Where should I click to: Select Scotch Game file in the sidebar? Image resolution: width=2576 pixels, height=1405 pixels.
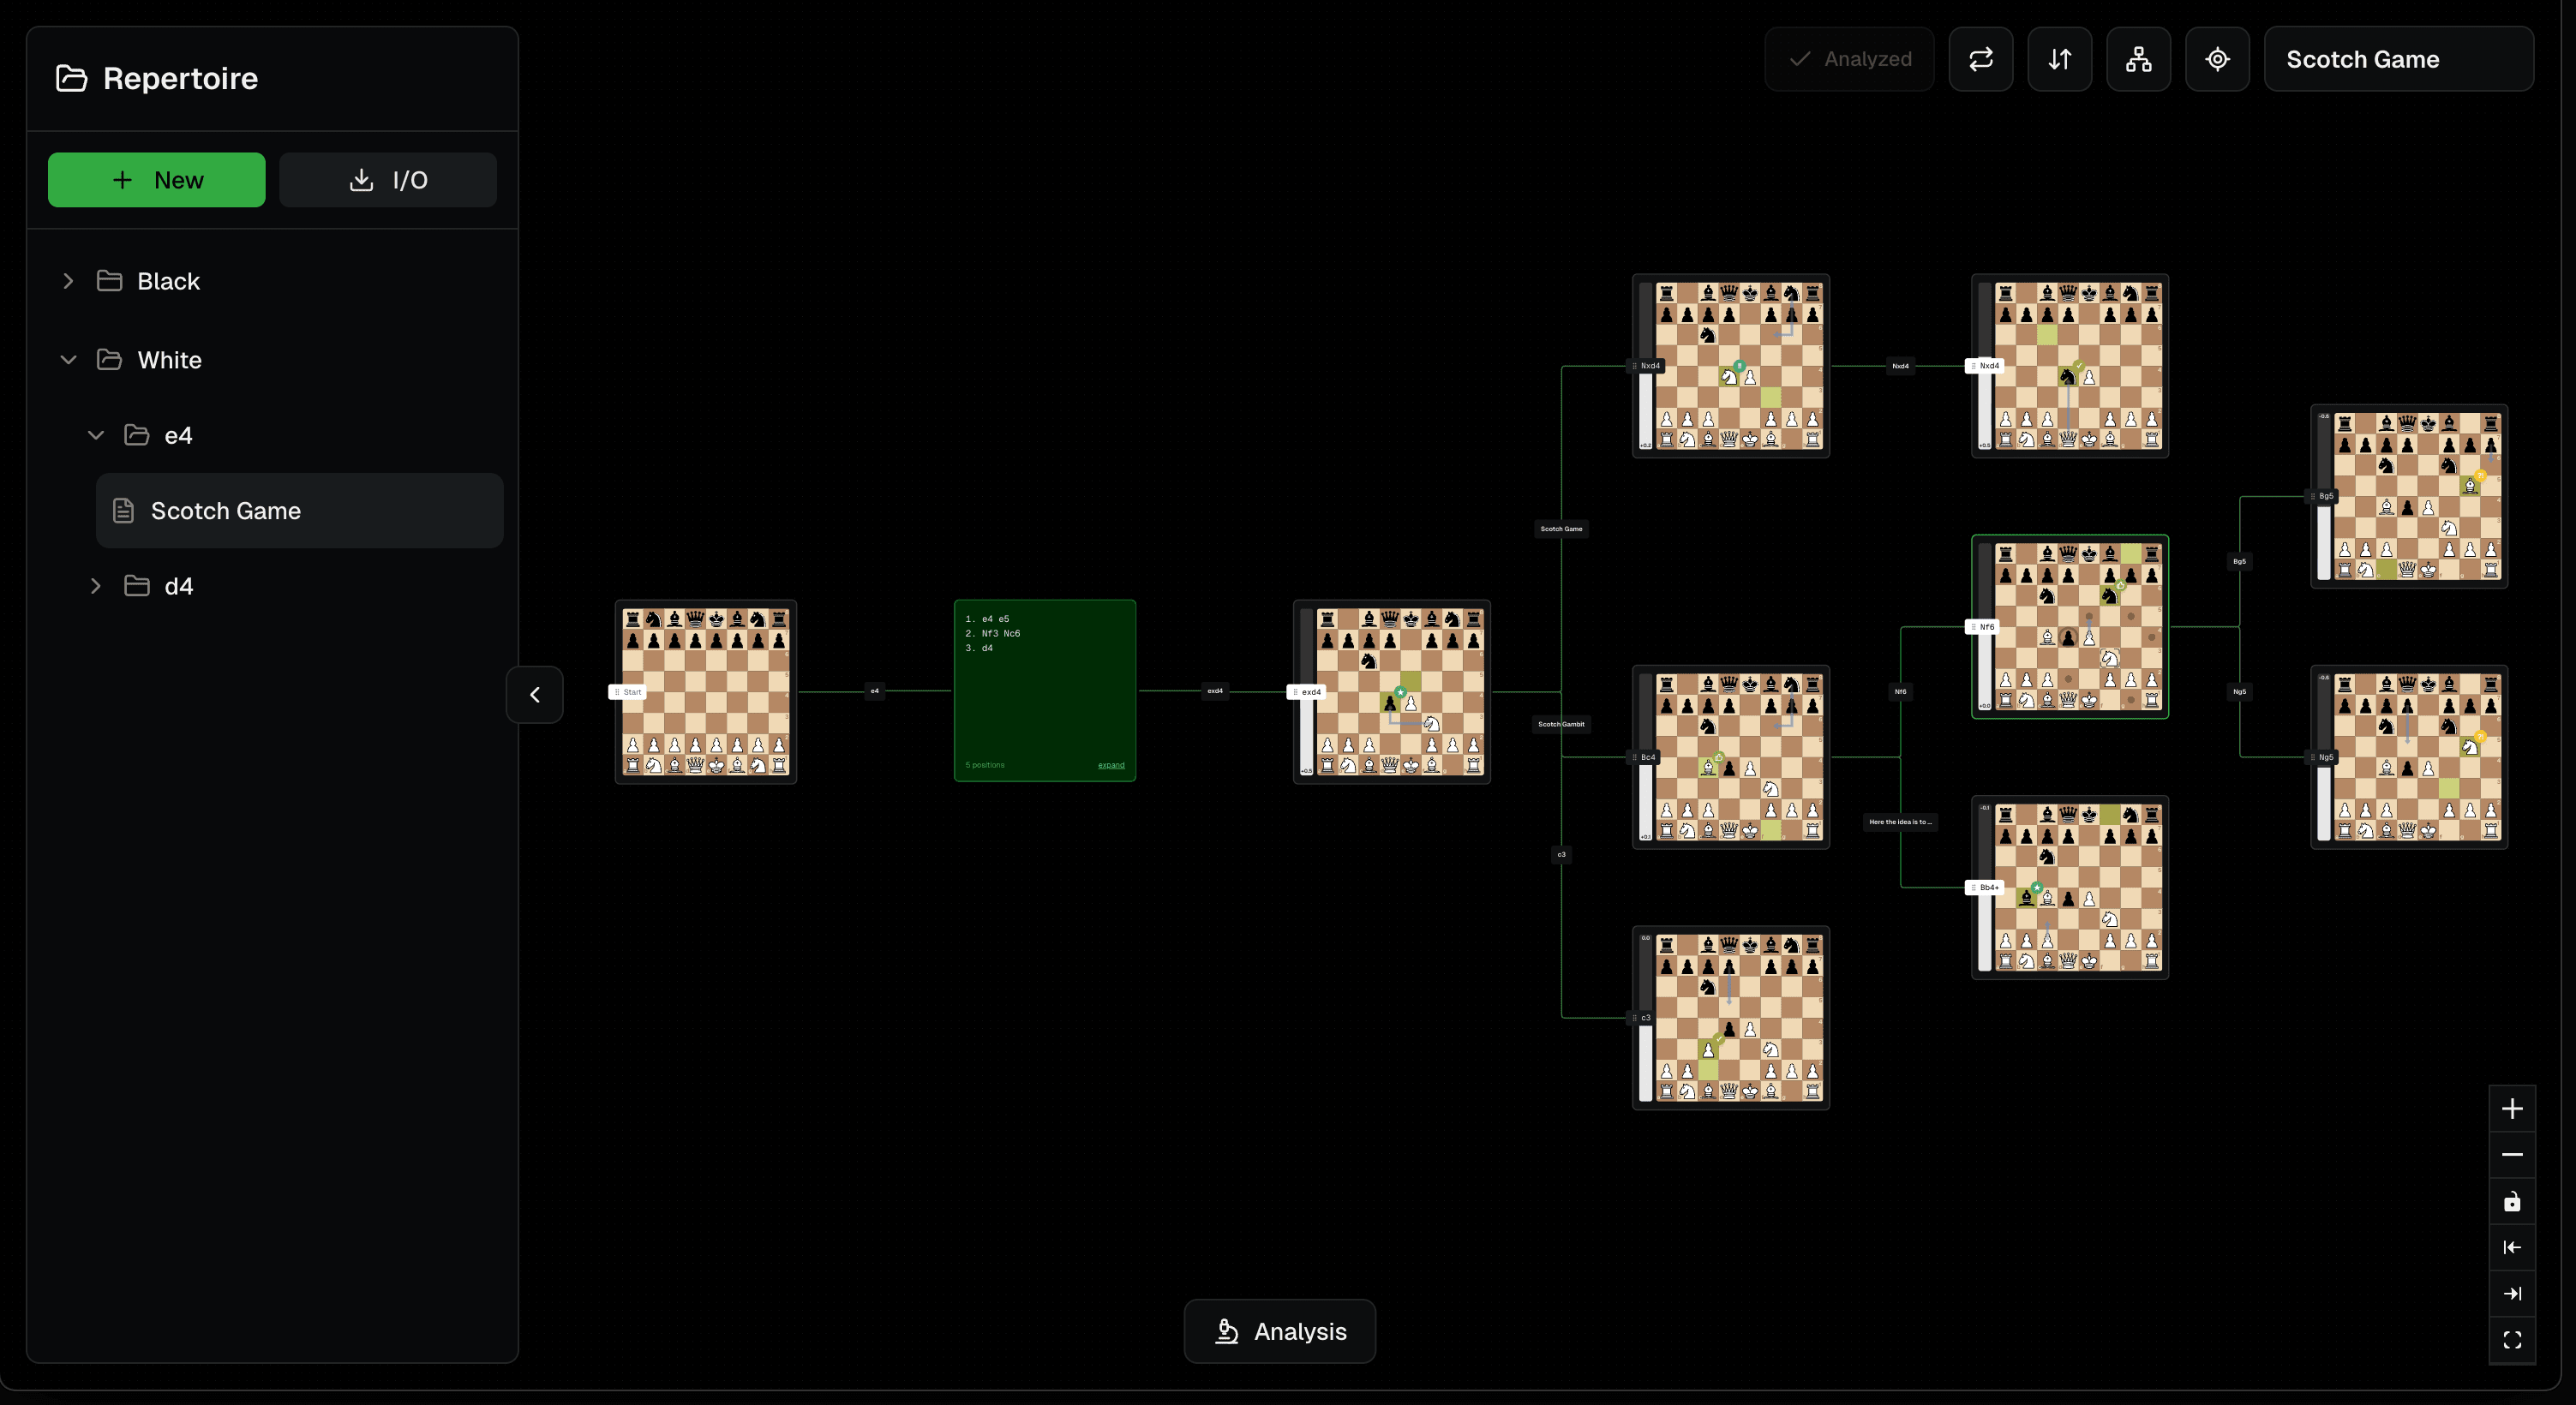pos(226,510)
